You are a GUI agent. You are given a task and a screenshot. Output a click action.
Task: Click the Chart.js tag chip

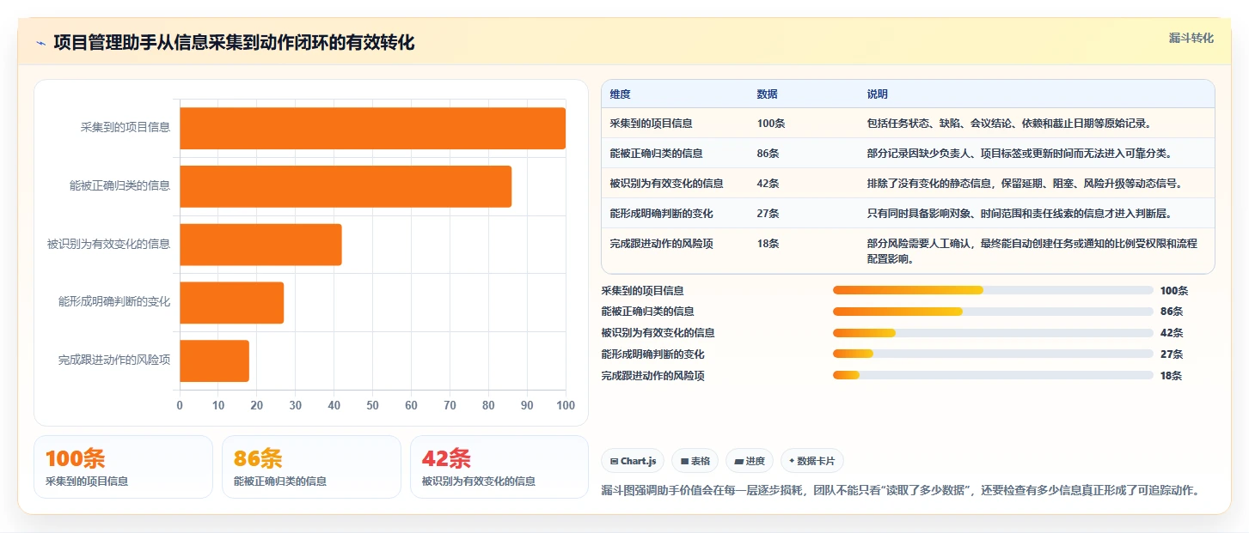[x=633, y=461]
